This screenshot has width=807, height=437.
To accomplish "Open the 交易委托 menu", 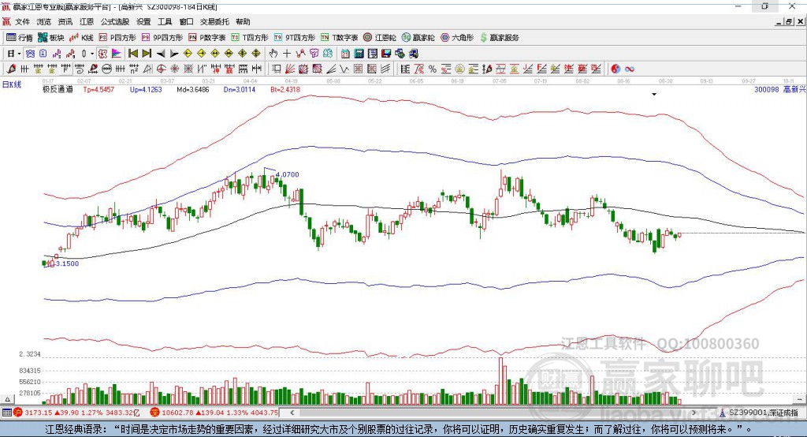I will [214, 21].
